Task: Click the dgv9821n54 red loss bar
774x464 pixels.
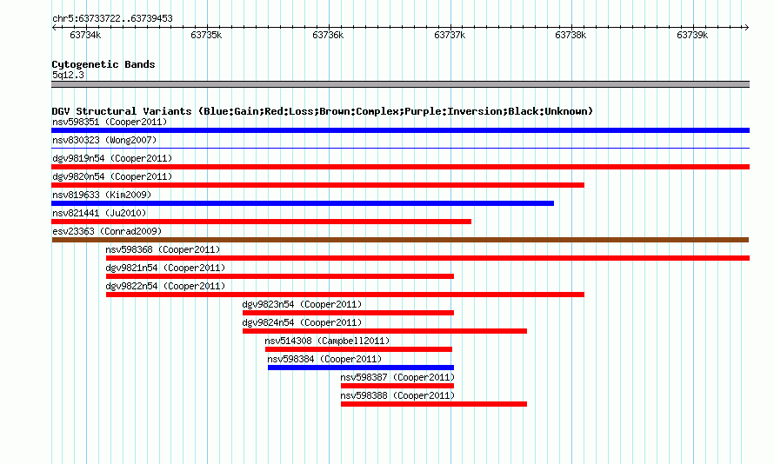Action: click(x=280, y=276)
